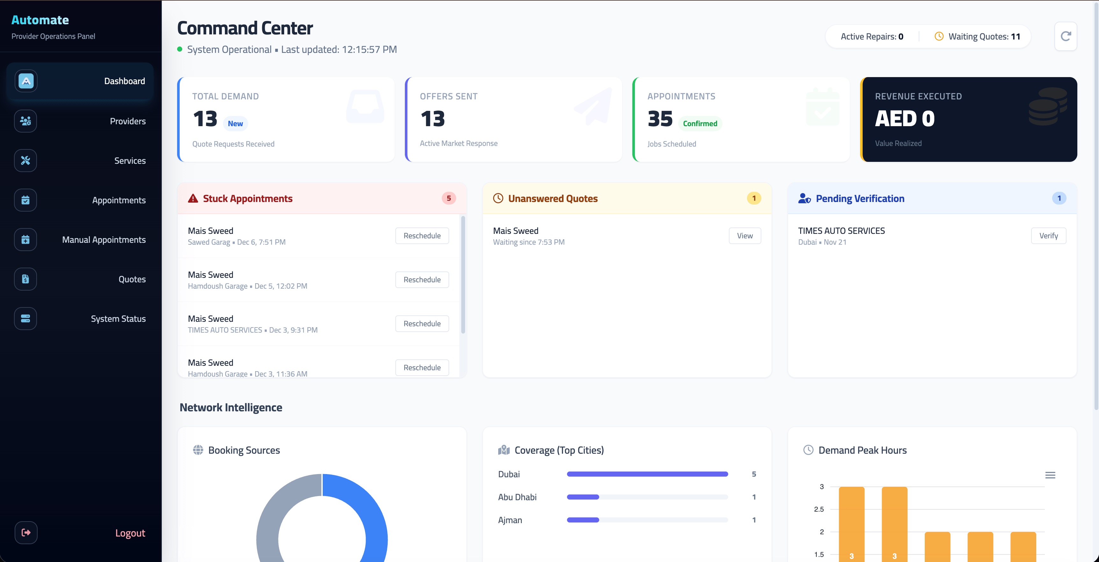Image resolution: width=1099 pixels, height=562 pixels.
Task: Click the Providers people icon
Action: [x=25, y=121]
